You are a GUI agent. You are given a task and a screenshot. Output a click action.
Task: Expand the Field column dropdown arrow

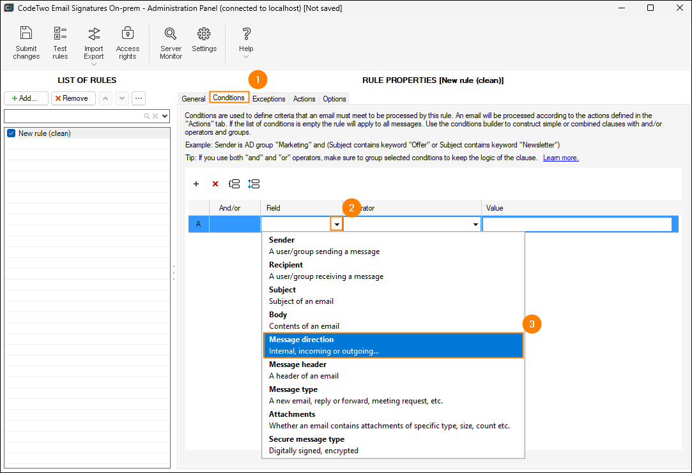point(337,225)
